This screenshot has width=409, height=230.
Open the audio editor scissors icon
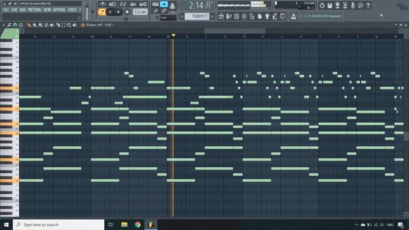click(x=345, y=6)
